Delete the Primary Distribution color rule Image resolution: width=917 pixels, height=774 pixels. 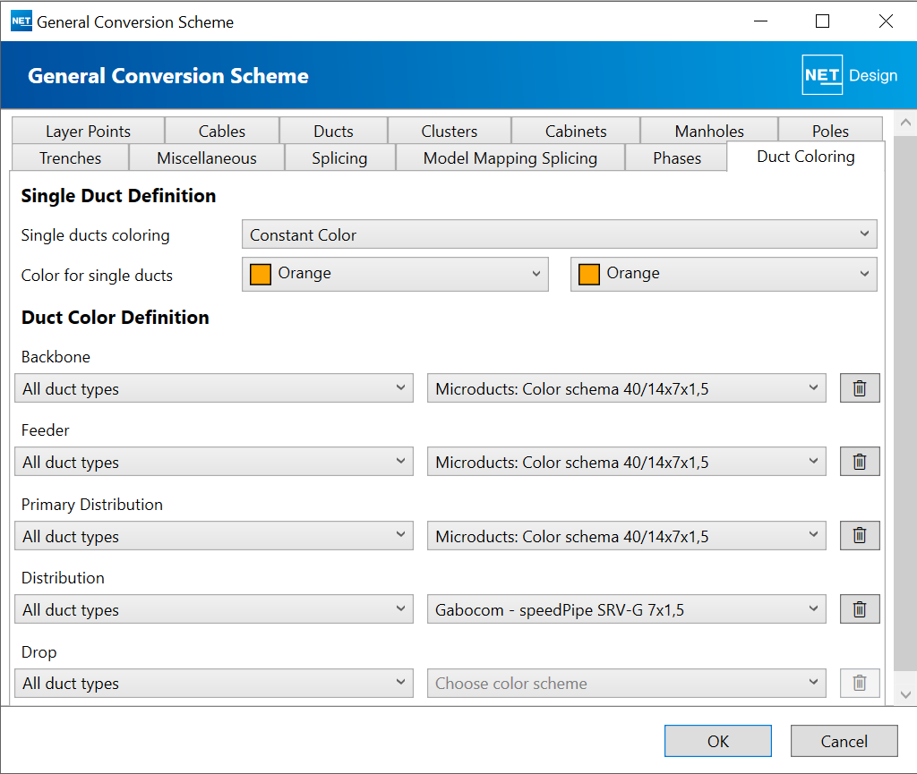860,536
